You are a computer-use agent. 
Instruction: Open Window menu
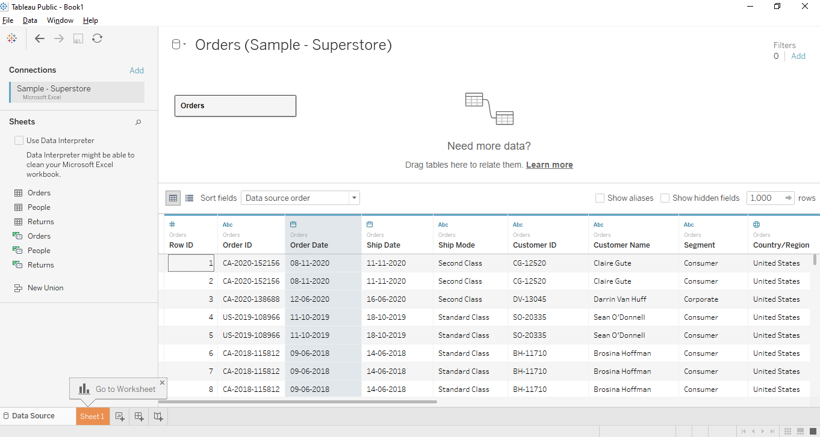click(x=60, y=20)
